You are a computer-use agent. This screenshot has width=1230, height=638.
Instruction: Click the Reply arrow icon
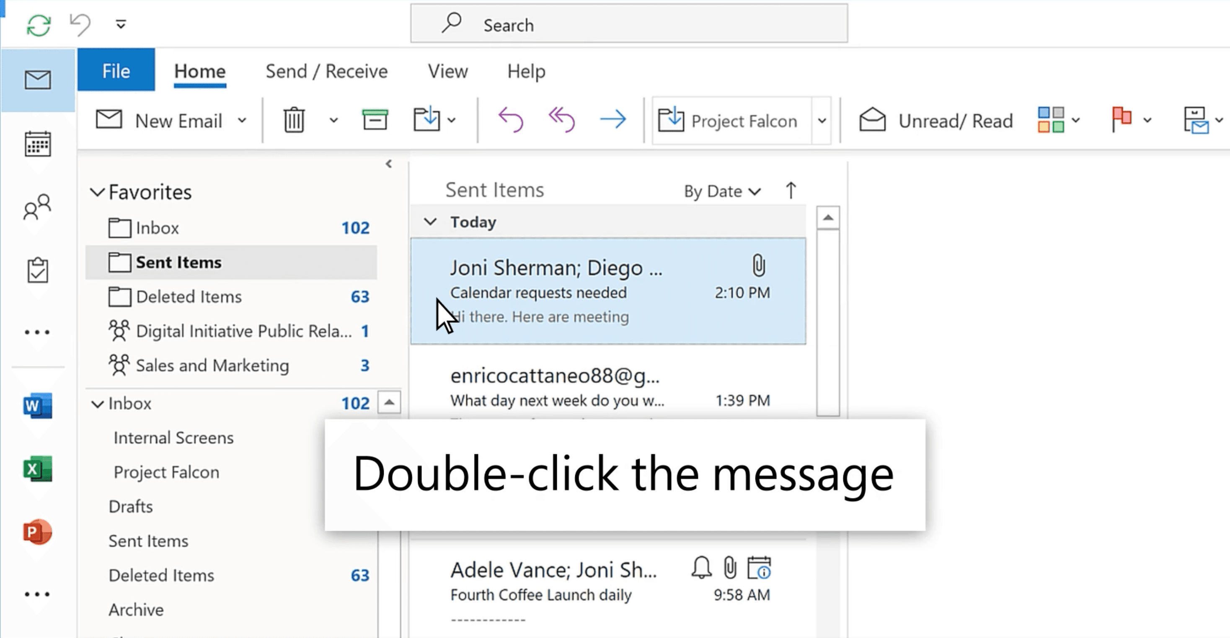click(x=510, y=120)
